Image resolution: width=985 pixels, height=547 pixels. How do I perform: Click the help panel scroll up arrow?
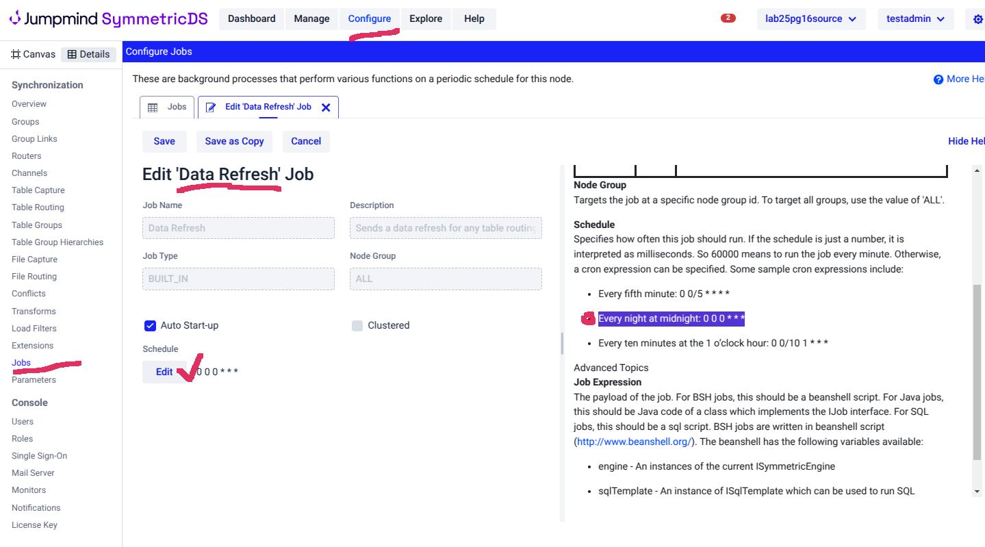click(976, 170)
